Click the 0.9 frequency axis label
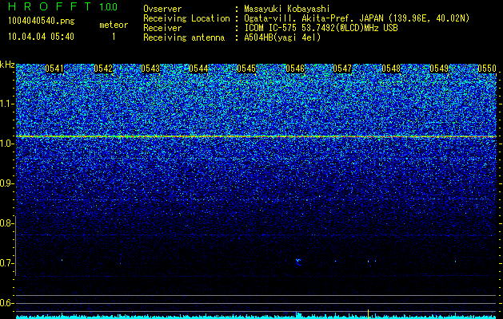The image size is (503, 319). tap(6, 183)
